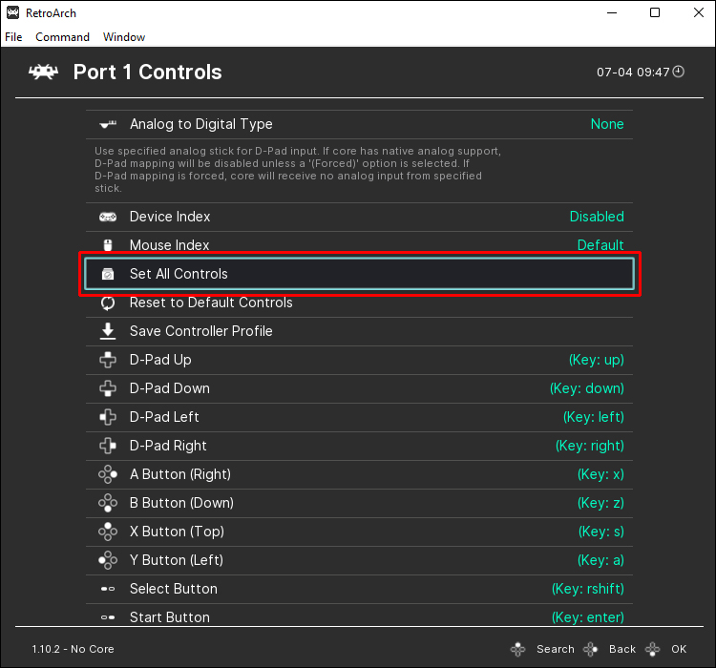Change Analog to Digital Type value None
The width and height of the screenshot is (716, 668).
click(x=607, y=124)
